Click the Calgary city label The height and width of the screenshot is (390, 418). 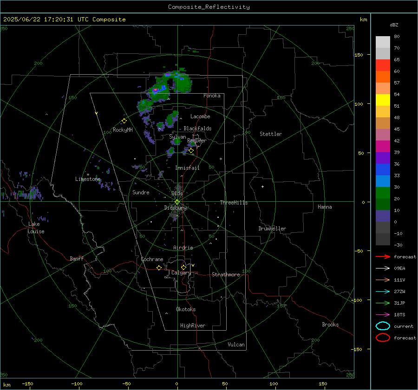point(181,273)
